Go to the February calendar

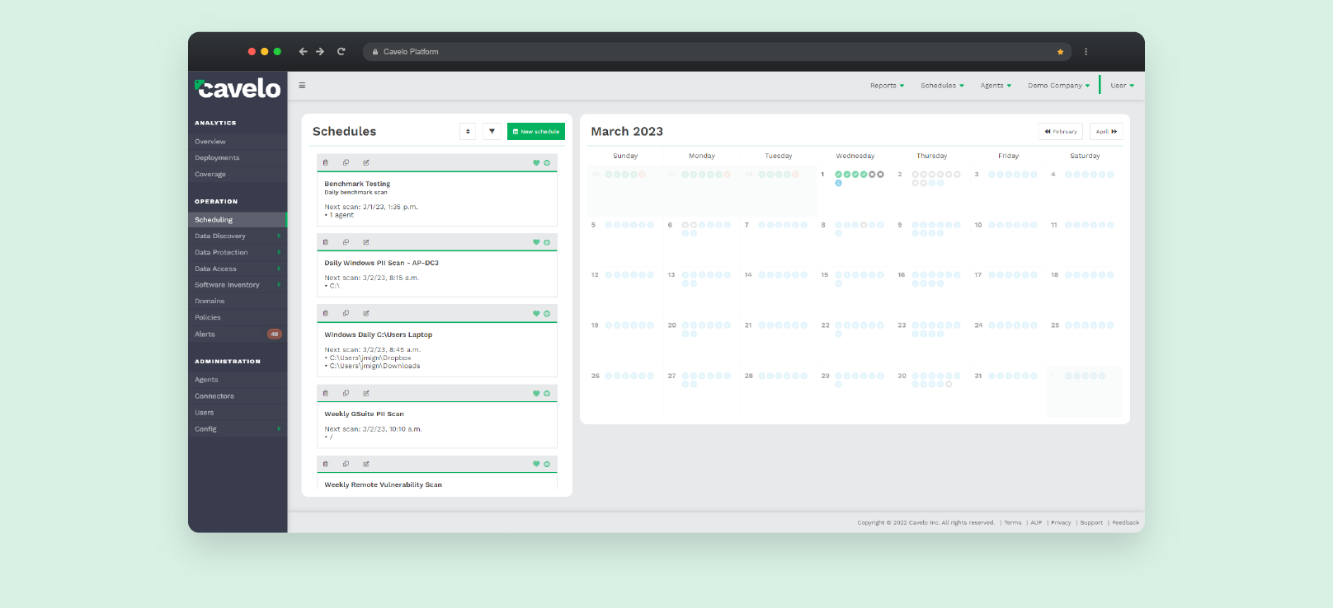(x=1061, y=132)
